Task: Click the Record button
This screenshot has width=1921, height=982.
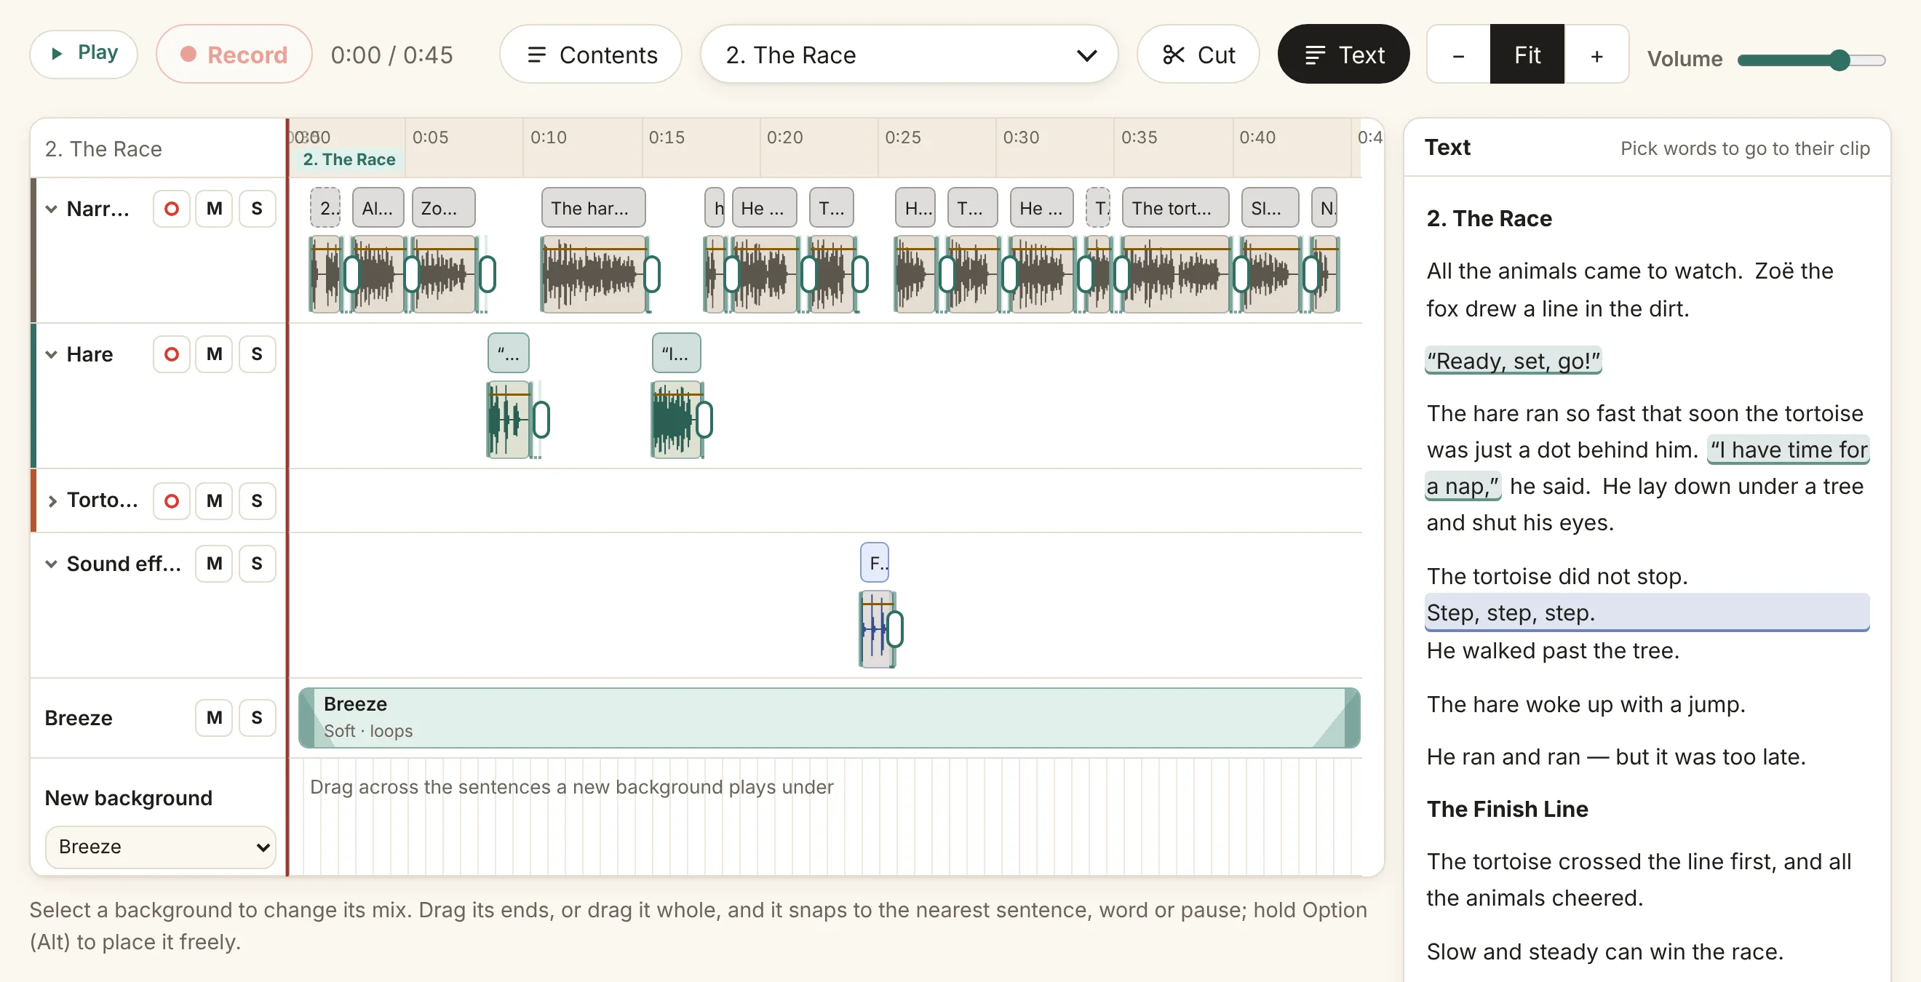Action: 234,55
